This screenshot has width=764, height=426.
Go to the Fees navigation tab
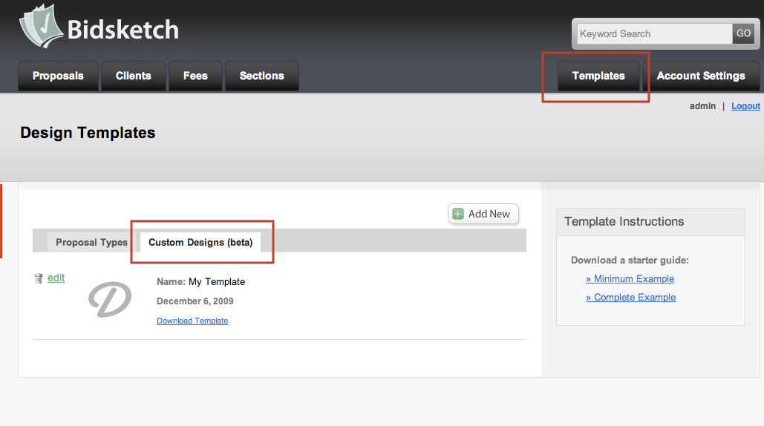(195, 76)
